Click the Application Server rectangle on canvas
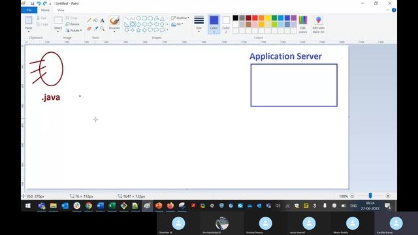Screen dimensions: 418x235 (x=294, y=86)
